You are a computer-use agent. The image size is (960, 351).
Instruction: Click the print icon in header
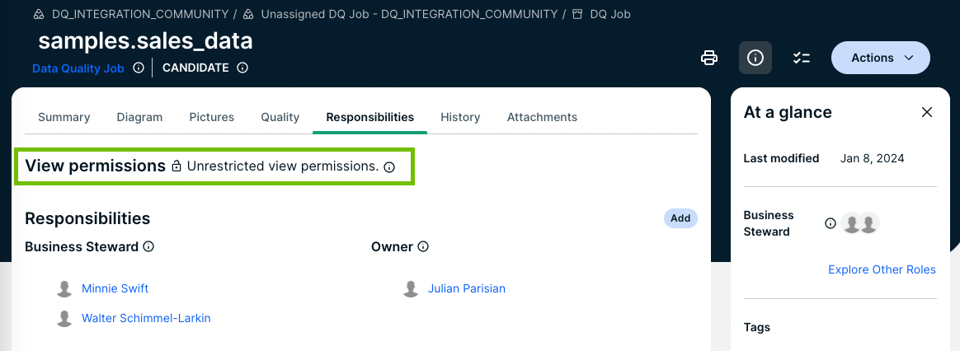[x=708, y=58]
